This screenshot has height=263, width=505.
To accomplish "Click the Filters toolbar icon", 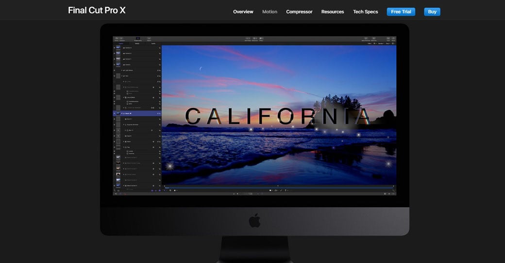I will click(261, 39).
